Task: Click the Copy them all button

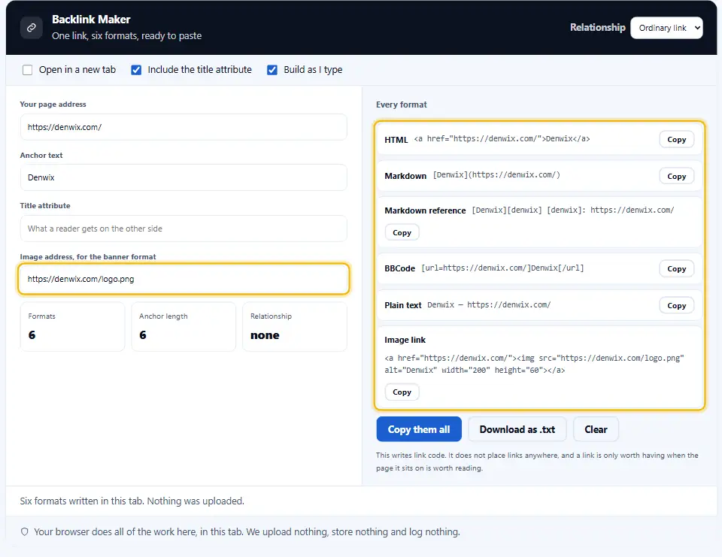Action: [x=419, y=429]
